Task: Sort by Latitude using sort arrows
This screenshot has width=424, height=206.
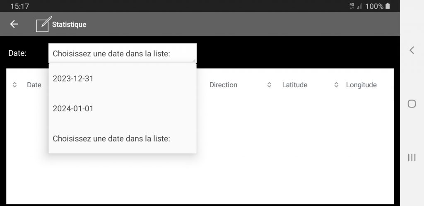Action: tap(269, 85)
